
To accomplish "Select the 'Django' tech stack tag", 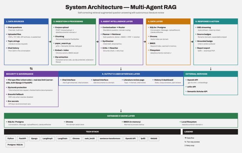I will click(34, 139).
